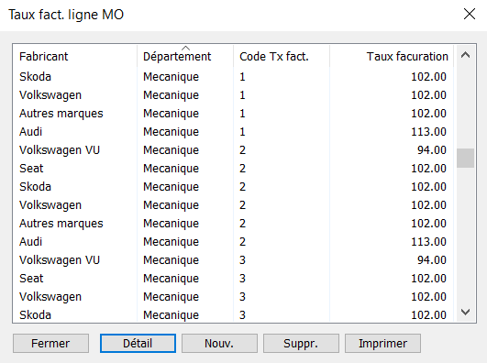Click 94.00 rate in Volkswagen VU code 2 row
The image size is (487, 363).
432,150
